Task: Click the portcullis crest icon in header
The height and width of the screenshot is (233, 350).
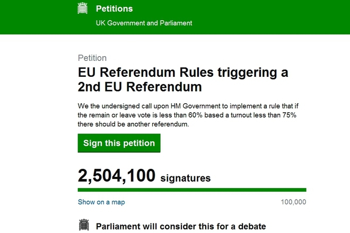Action: [x=82, y=8]
